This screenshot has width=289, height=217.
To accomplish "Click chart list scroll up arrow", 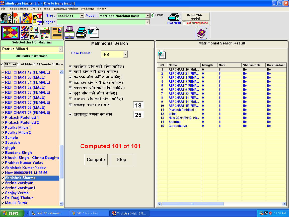I will 61,72.
